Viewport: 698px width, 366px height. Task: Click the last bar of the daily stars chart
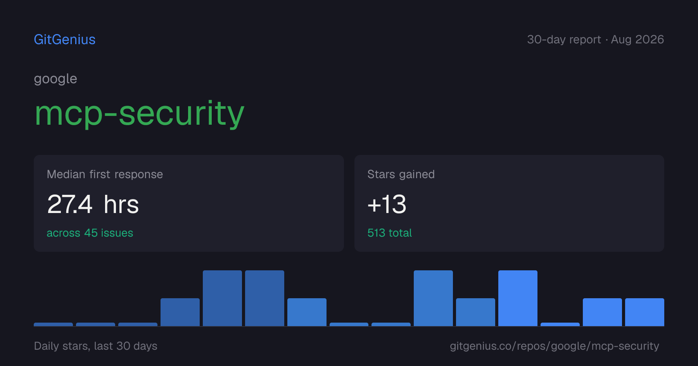pos(644,312)
